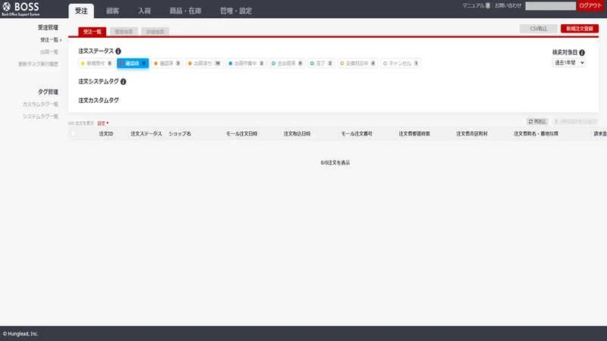Click the 0/0注文を表示 text in table center
The height and width of the screenshot is (341, 607).
tap(335, 163)
